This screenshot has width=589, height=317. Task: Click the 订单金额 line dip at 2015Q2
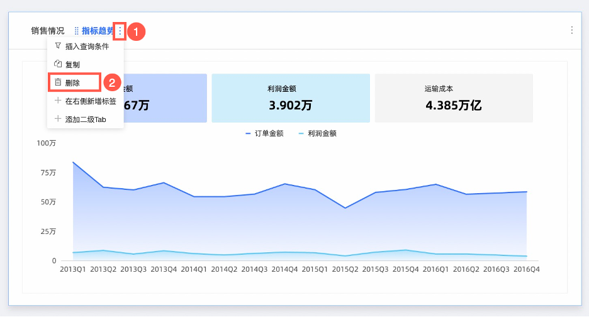[x=345, y=208]
